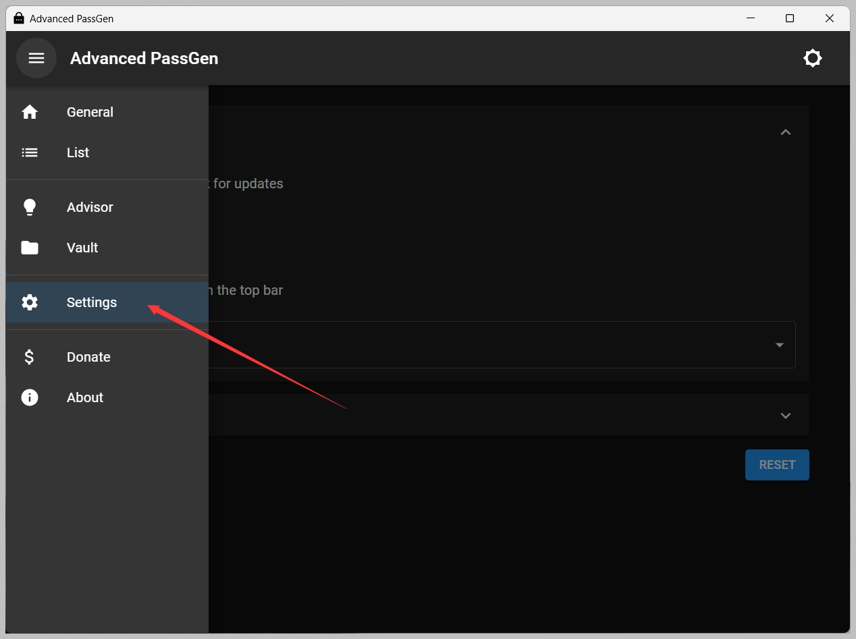This screenshot has width=856, height=639.
Task: Collapse the top settings section chevron
Action: pyautogui.click(x=785, y=132)
